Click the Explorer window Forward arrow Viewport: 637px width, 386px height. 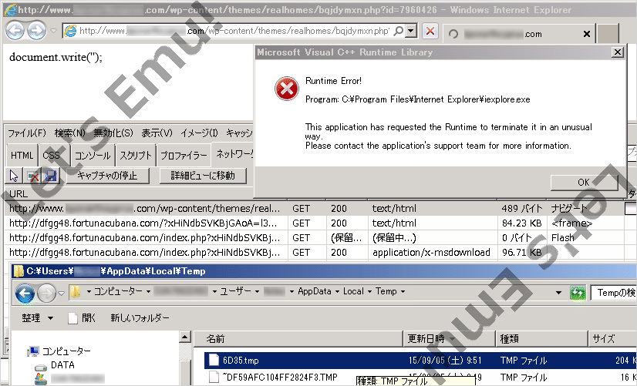pyautogui.click(x=46, y=293)
